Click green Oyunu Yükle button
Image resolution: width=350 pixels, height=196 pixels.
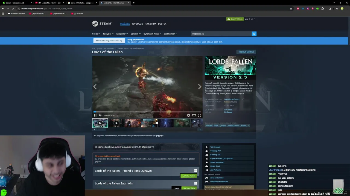189,176
